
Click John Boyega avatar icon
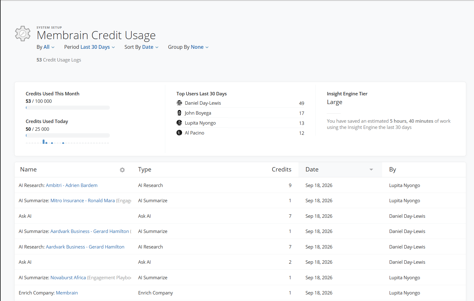tap(179, 113)
